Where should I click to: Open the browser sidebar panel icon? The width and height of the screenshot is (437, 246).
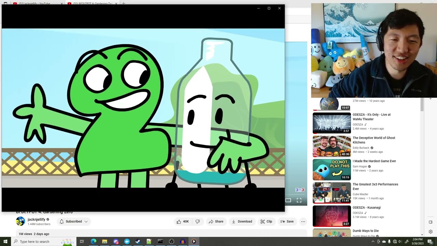[431, 222]
